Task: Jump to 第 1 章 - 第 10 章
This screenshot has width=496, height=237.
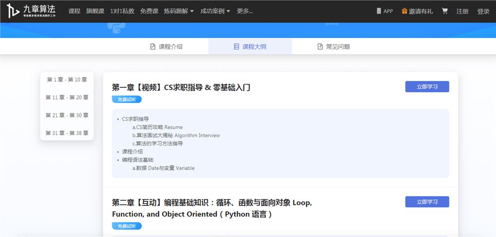Action: tap(67, 80)
